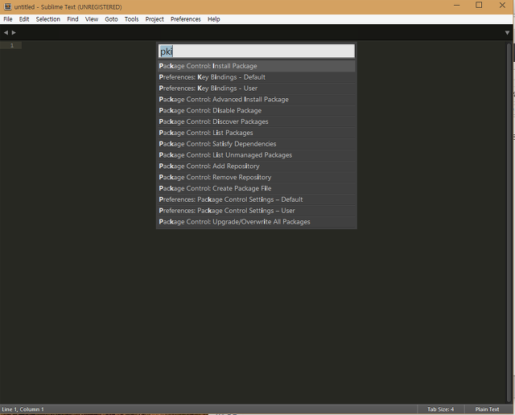
Task: Open tab list dropdown arrow
Action: click(x=507, y=33)
